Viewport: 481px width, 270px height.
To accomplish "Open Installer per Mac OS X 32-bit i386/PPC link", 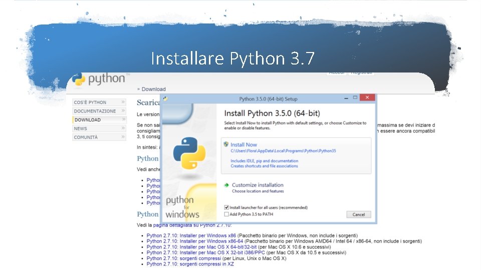I will pyautogui.click(x=205, y=252).
